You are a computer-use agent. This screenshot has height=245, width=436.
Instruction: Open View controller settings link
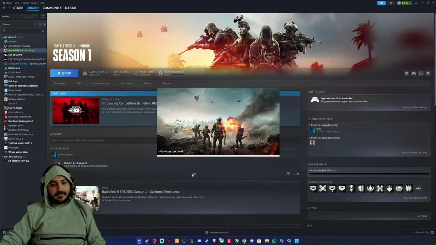click(x=415, y=107)
